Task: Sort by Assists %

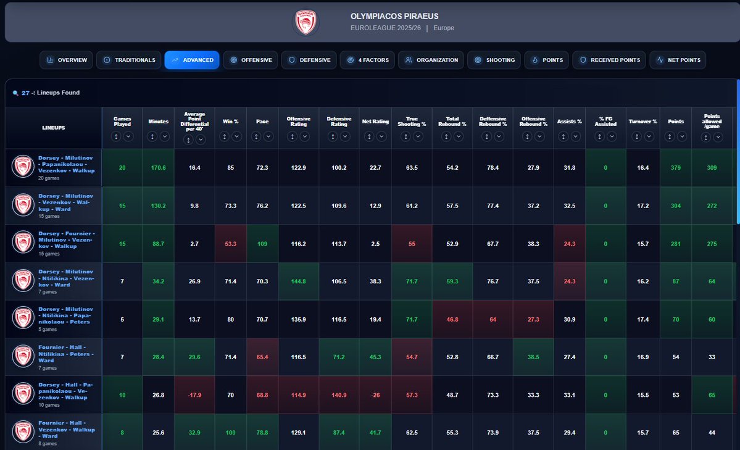Action: point(563,136)
